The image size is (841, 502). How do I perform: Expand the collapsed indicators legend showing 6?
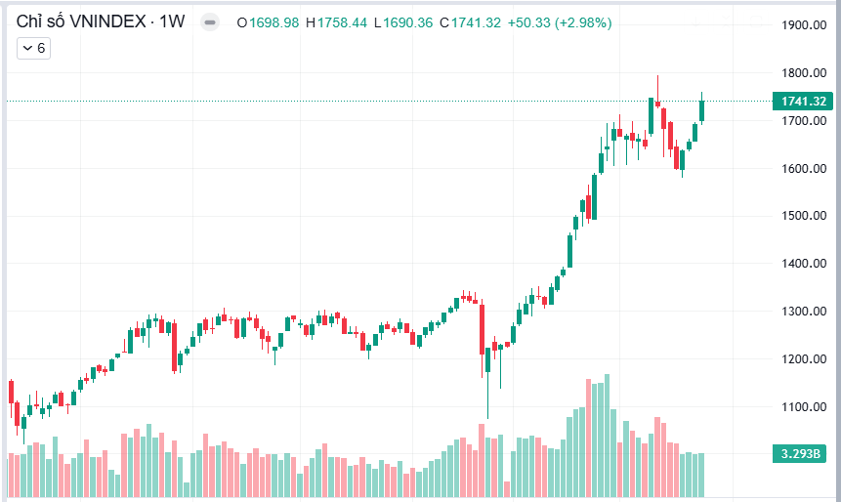(34, 47)
